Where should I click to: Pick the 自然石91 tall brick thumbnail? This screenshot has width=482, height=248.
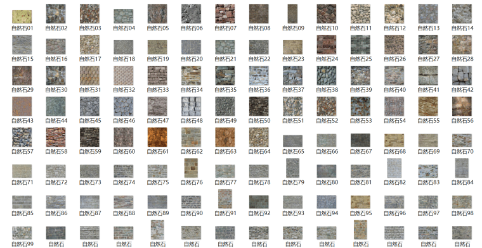click(x=225, y=199)
